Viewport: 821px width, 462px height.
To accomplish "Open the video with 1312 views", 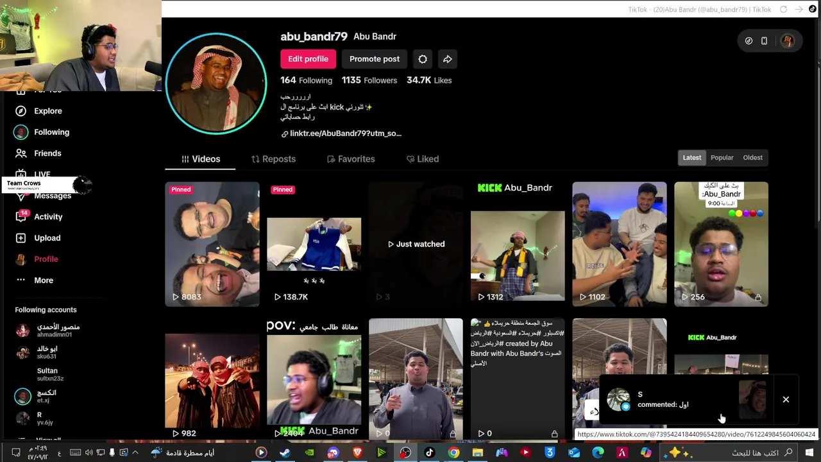I will pyautogui.click(x=518, y=244).
